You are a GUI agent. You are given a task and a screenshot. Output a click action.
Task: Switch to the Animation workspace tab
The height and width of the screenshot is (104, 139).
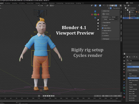coord(45,3)
